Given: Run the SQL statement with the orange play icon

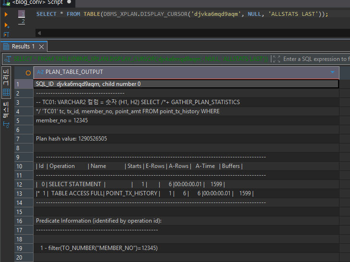Looking at the screenshot, I should (6, 14).
